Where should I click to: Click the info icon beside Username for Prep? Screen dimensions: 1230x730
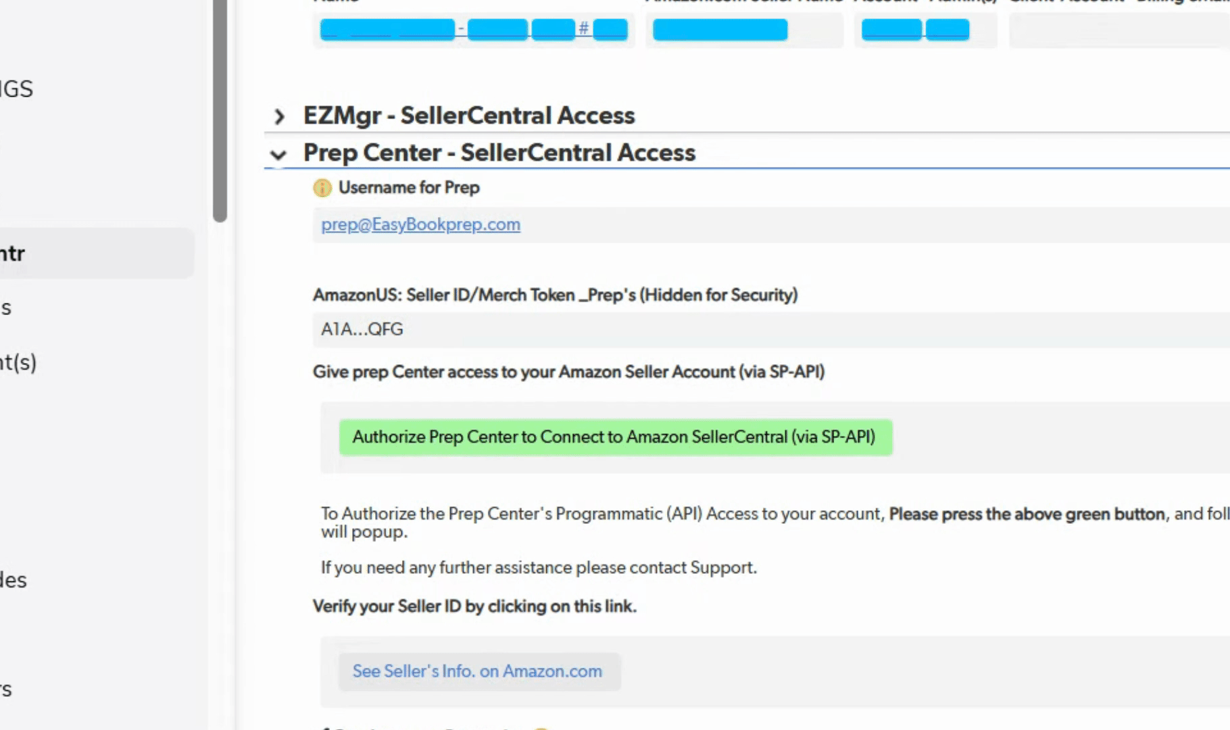pyautogui.click(x=322, y=188)
